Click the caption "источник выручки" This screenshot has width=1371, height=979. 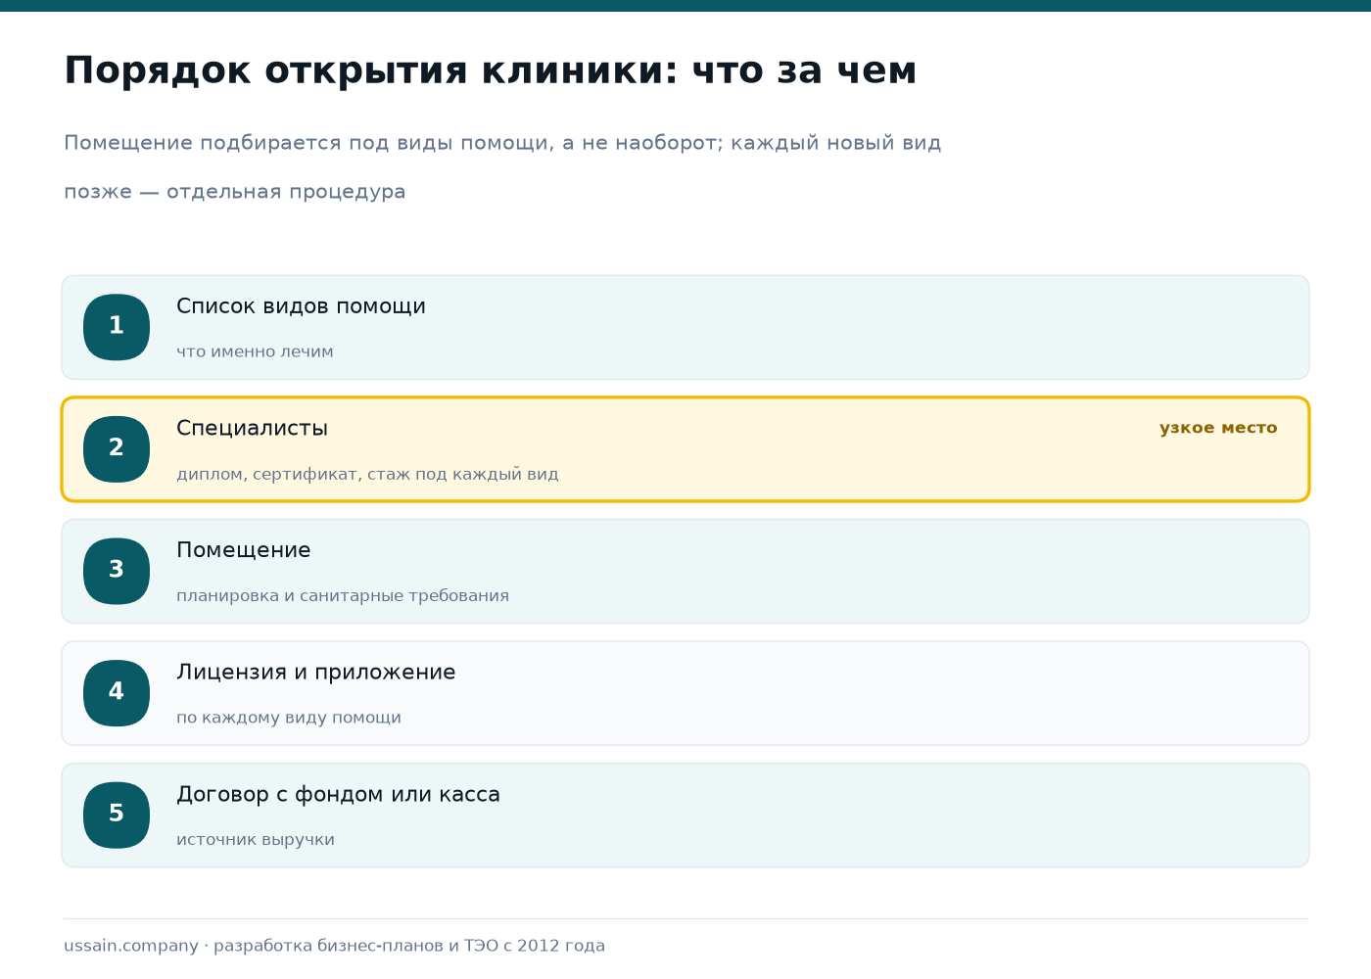[256, 840]
